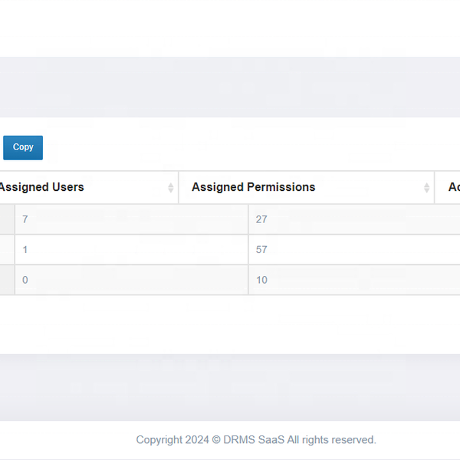Sort table by Assigned Permissions header text
The image size is (460, 460).
coord(253,187)
